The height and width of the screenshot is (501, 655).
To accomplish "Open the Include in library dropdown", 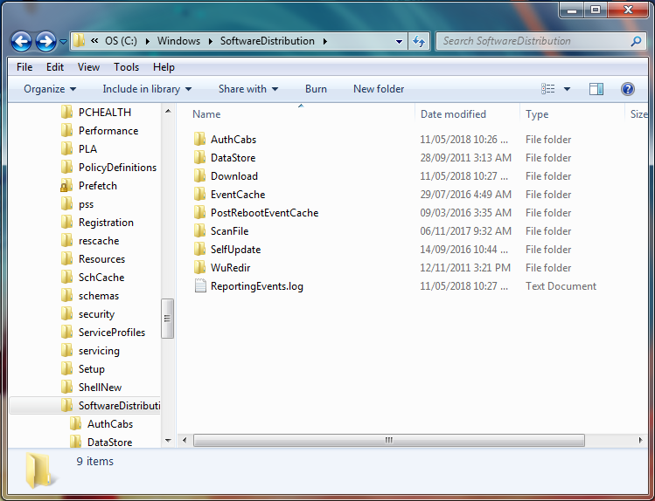I will click(147, 89).
